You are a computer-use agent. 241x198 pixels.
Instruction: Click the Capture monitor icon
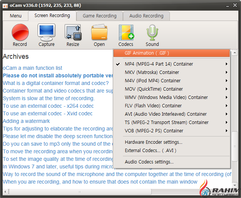(47, 32)
